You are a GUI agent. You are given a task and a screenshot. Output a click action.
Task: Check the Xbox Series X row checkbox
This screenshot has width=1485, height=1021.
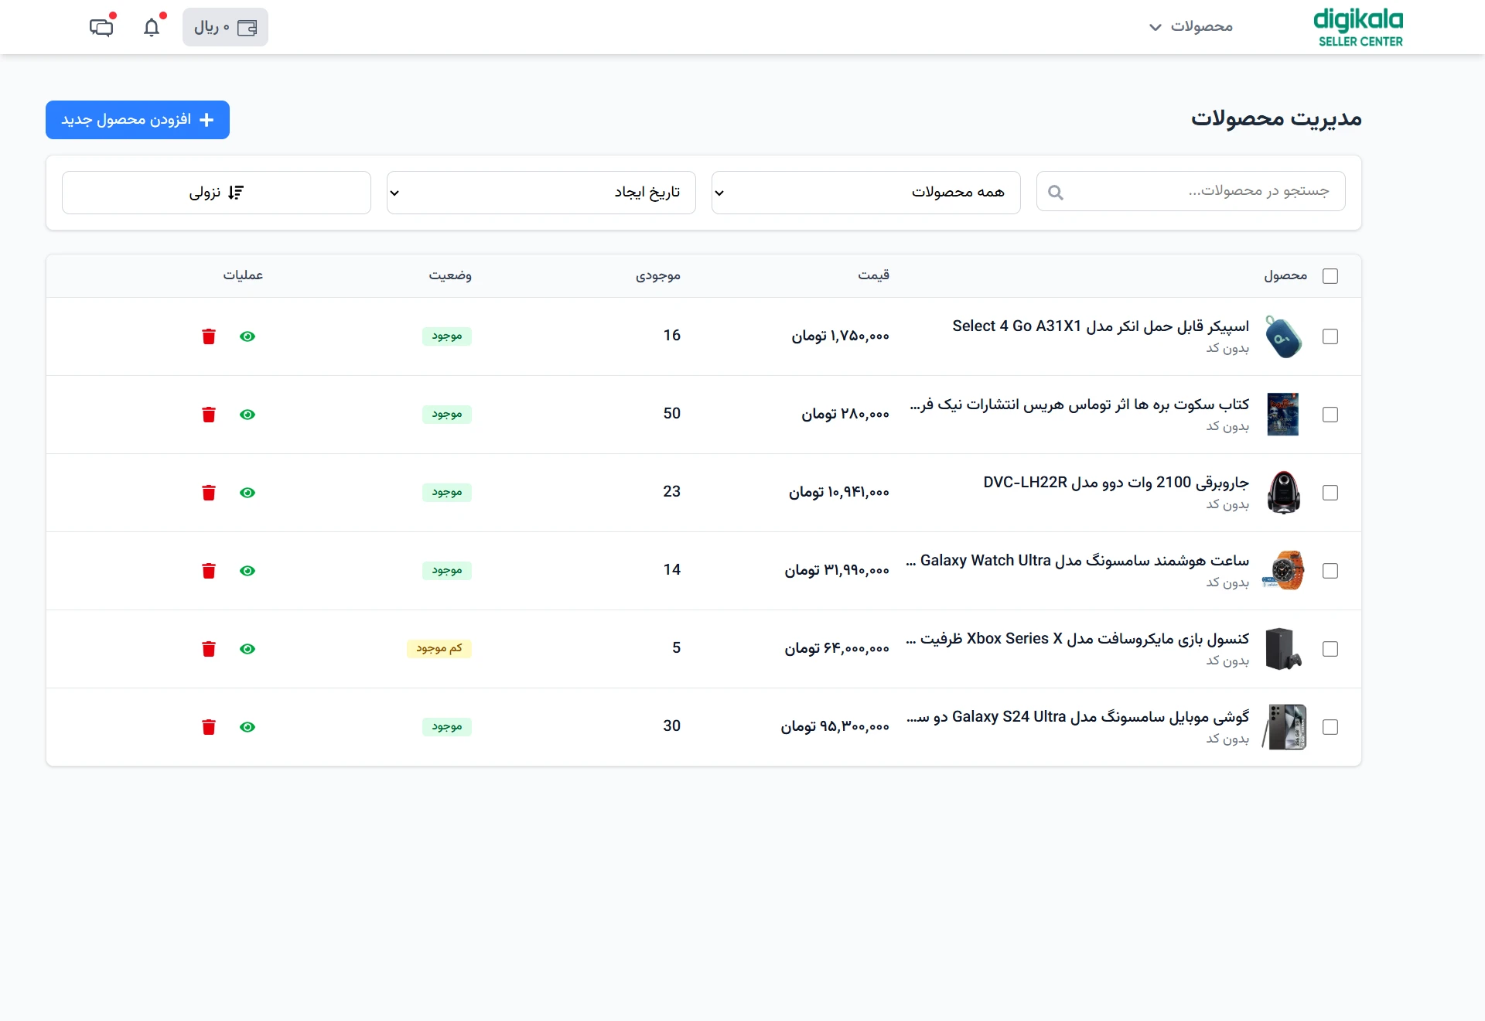click(1330, 649)
